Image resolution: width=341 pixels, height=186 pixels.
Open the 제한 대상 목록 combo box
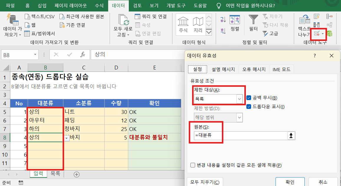[x=218, y=99]
